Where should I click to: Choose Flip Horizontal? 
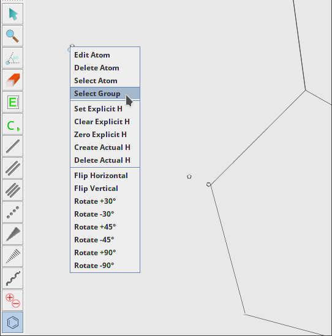click(105, 176)
